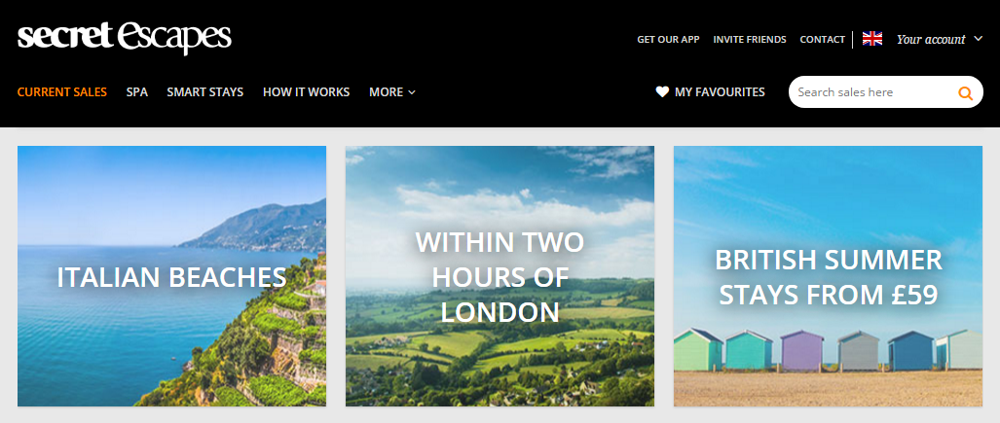Click the UK flag language icon
Screen dimensions: 1000x423
(871, 39)
